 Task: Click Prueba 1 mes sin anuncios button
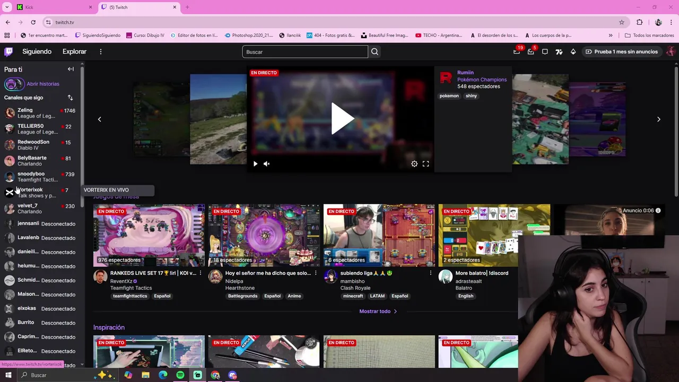pyautogui.click(x=621, y=51)
